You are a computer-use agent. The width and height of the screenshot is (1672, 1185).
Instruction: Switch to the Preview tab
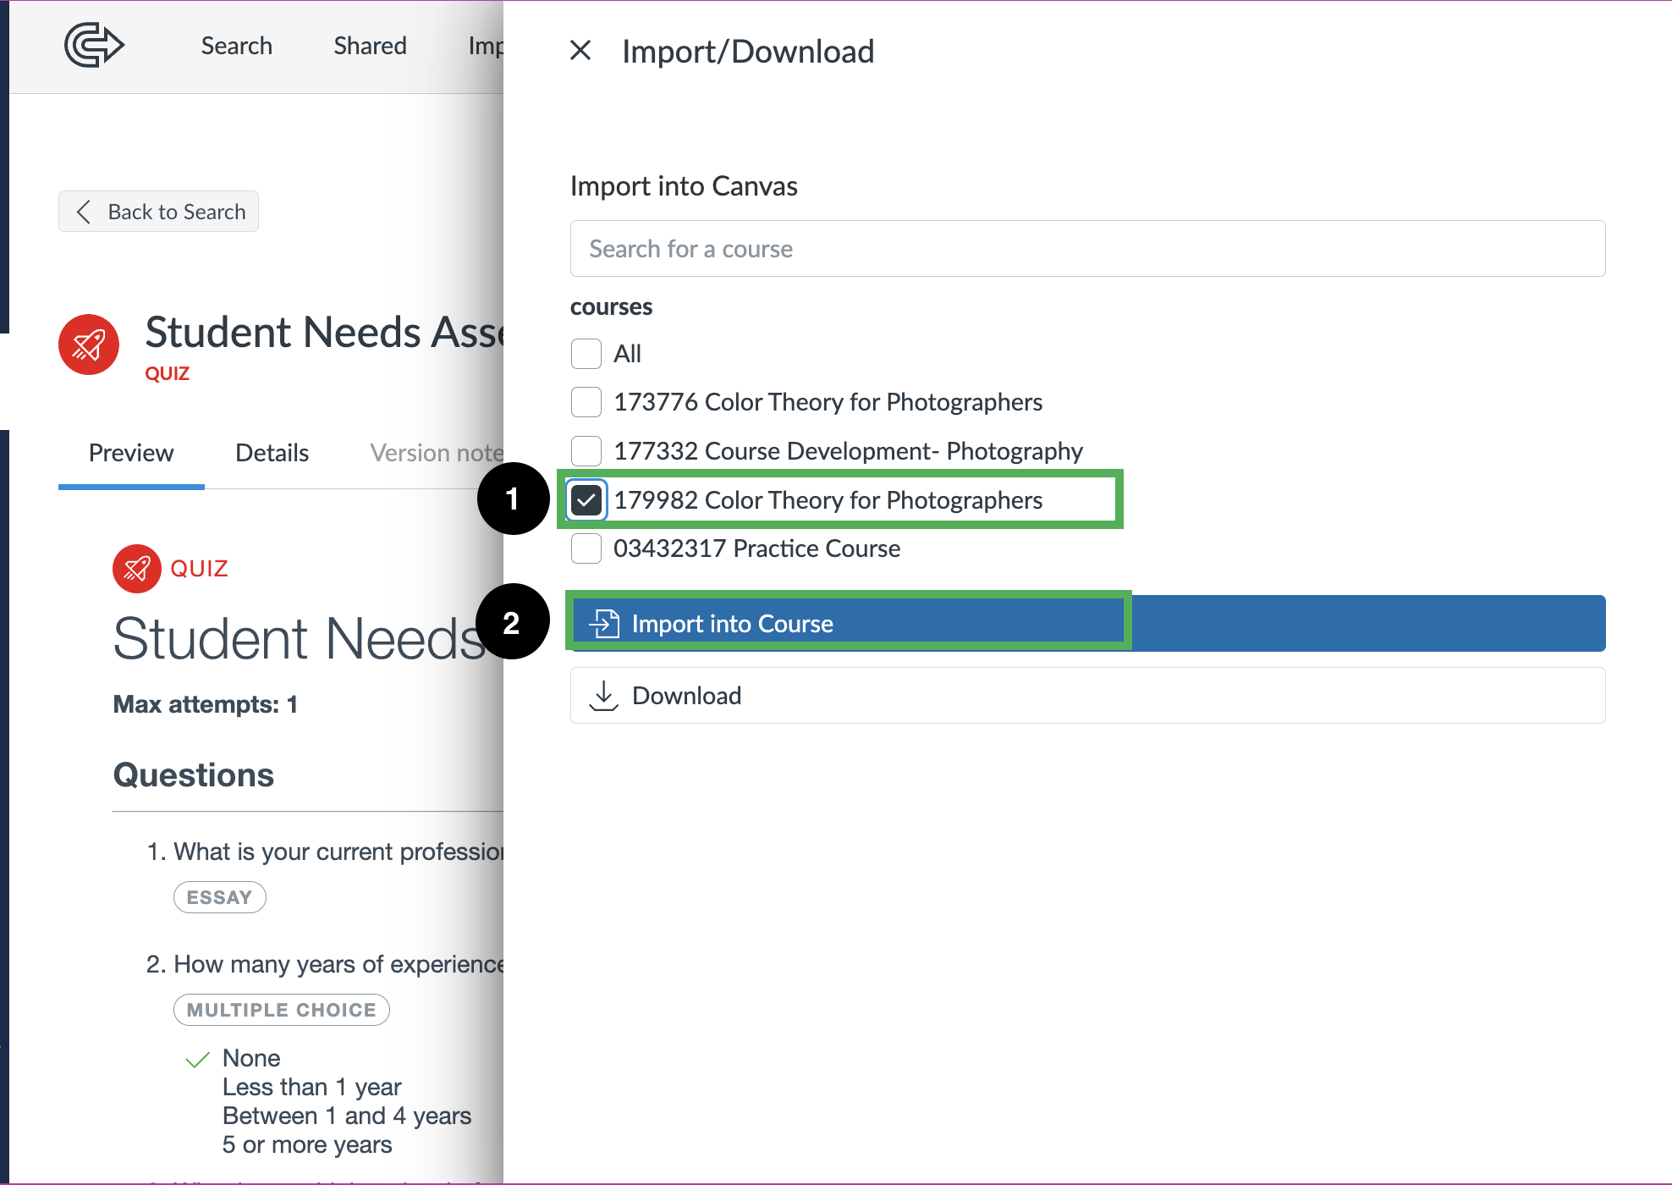pos(131,453)
